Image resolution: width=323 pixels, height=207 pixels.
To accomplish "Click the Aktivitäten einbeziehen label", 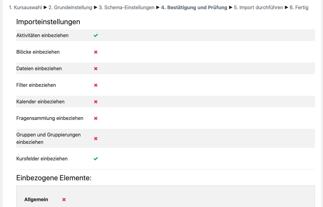I will [42, 36].
